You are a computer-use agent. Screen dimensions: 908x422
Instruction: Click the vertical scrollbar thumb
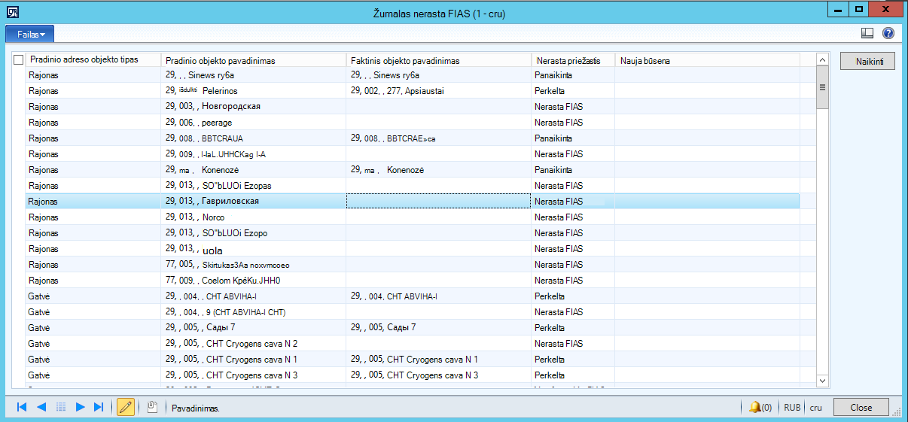coord(822,87)
